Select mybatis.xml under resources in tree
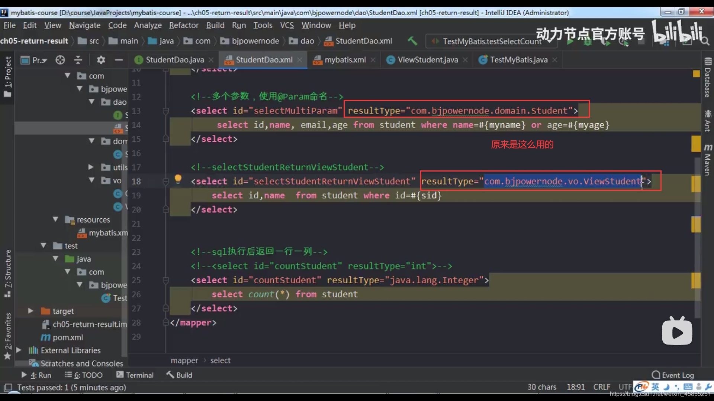Image resolution: width=714 pixels, height=401 pixels. click(x=102, y=233)
